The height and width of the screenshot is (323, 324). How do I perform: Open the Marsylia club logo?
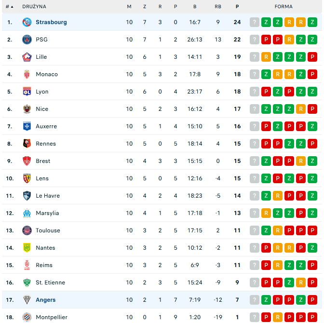27,213
